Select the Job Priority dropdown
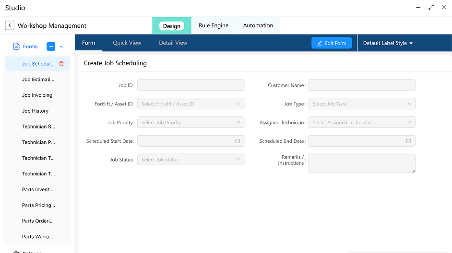This screenshot has height=253, width=452. 190,123
